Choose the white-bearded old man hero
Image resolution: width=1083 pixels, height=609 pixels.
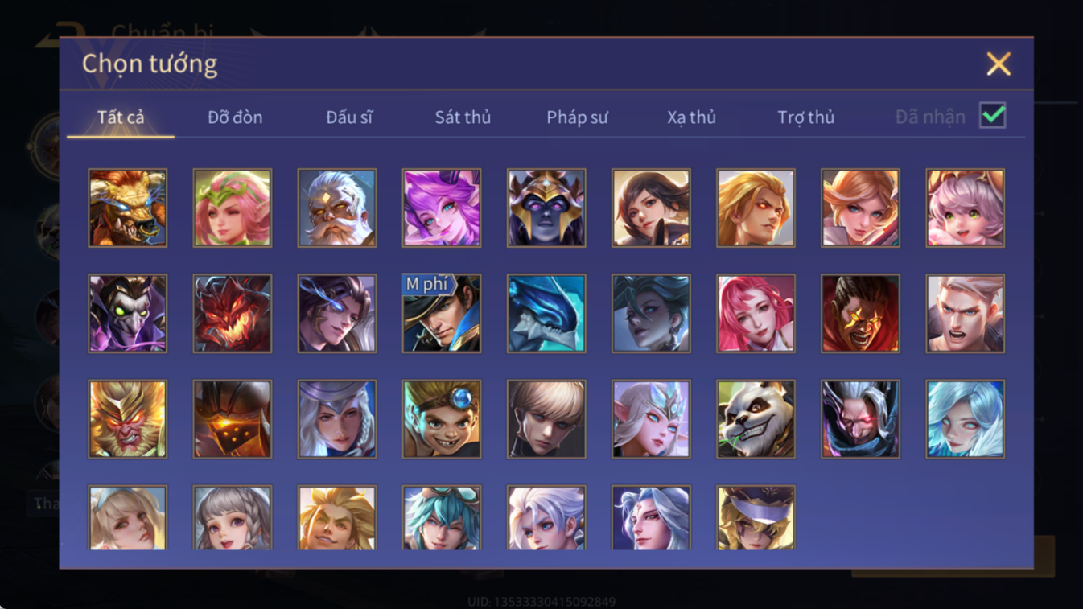[x=337, y=208]
